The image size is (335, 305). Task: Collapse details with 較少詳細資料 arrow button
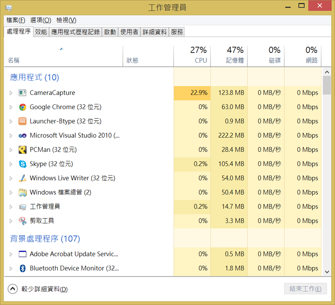tap(13, 289)
